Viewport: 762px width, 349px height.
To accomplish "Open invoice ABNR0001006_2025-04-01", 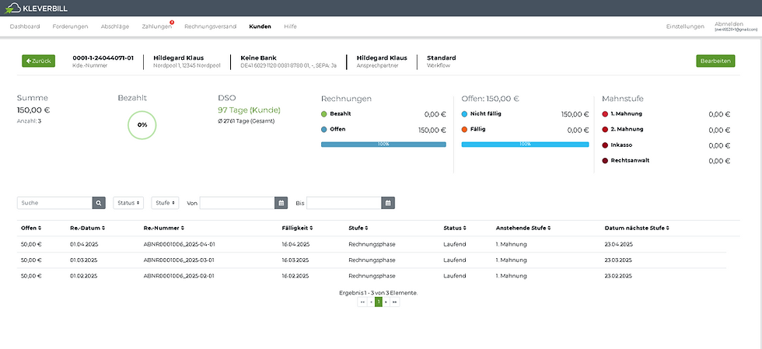I will pyautogui.click(x=180, y=245).
